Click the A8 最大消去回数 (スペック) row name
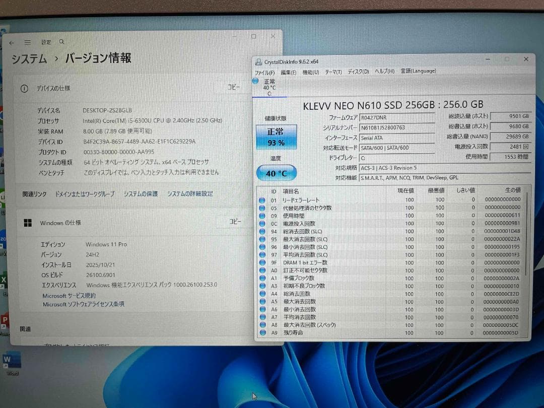 point(309,325)
